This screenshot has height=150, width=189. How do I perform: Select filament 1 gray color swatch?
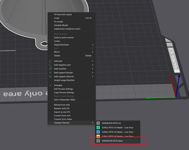pyautogui.click(x=98, y=123)
